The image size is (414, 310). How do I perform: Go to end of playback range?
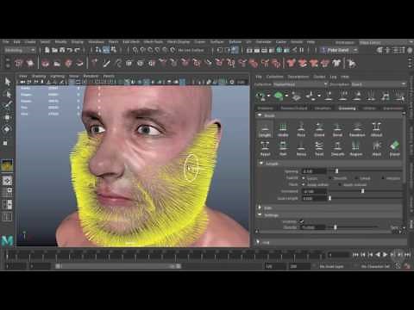pos(407,255)
